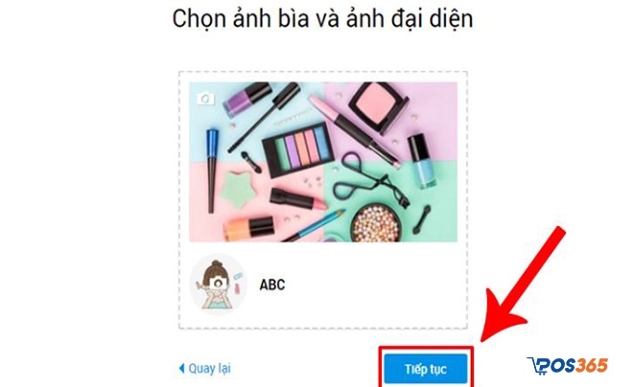
Task: Click the camera icon on the avatar
Action: (x=219, y=283)
